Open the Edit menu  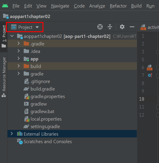click(x=28, y=6)
